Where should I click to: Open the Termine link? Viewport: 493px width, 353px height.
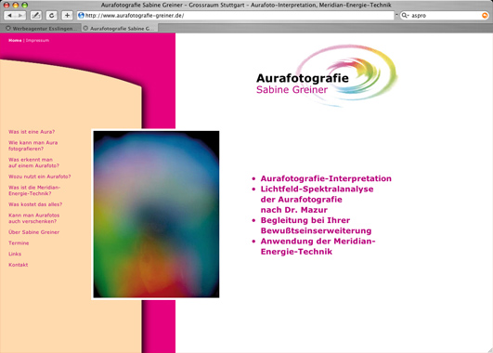19,242
